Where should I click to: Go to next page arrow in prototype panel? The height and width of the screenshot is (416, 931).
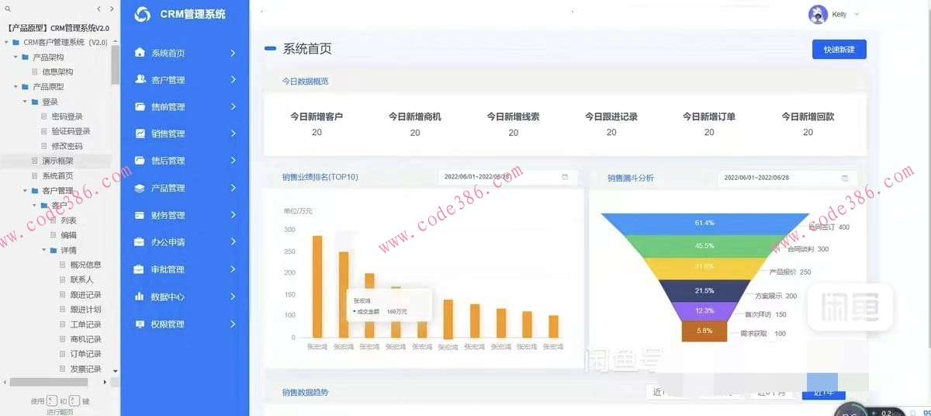(x=112, y=9)
